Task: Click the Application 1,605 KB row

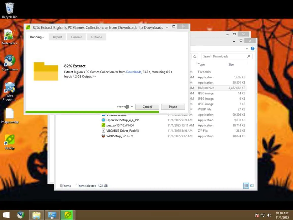Action: pos(218,77)
